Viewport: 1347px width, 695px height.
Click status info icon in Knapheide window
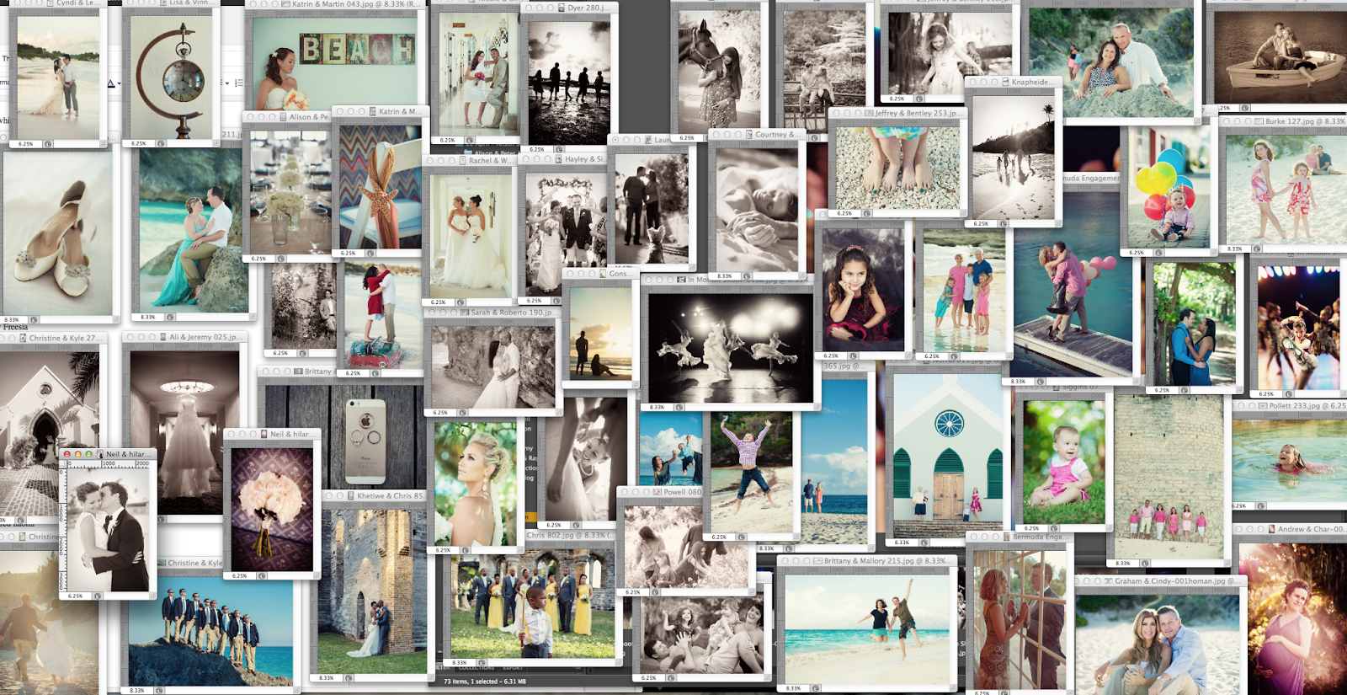click(x=1003, y=223)
